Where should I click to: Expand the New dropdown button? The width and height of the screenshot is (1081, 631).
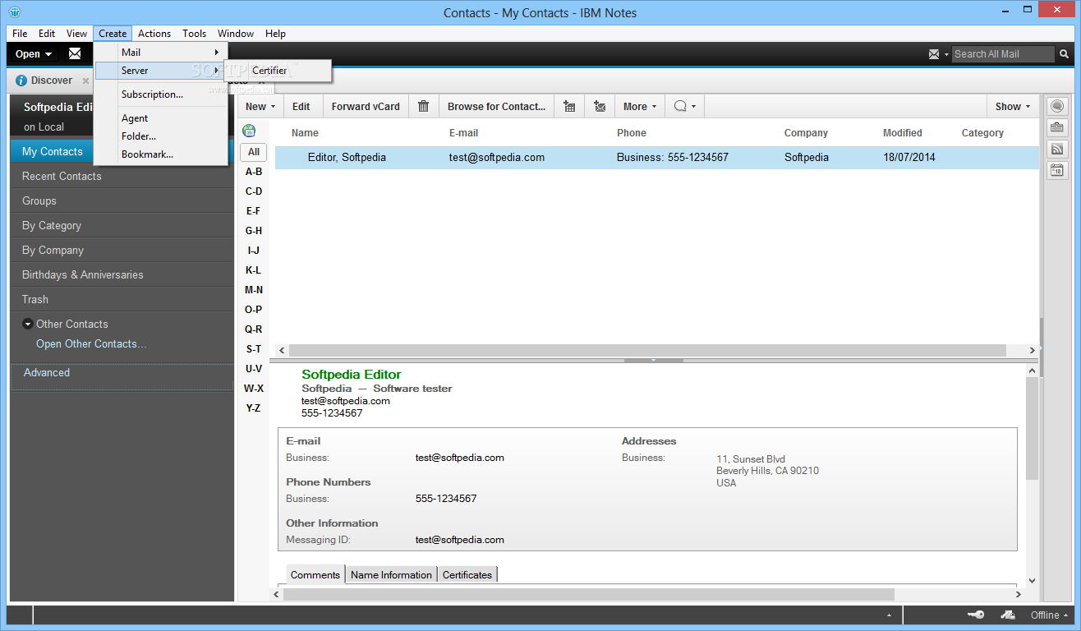tap(260, 106)
